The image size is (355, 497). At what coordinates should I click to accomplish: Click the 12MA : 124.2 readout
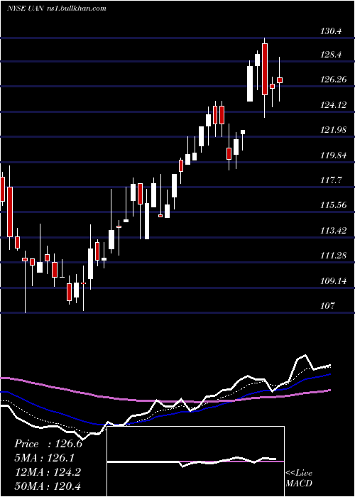point(48,472)
